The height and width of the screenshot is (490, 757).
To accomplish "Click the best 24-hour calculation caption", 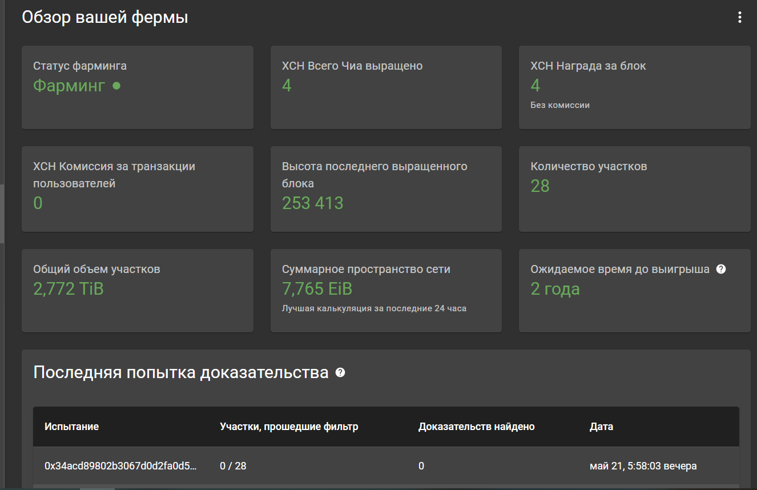I will coord(374,308).
